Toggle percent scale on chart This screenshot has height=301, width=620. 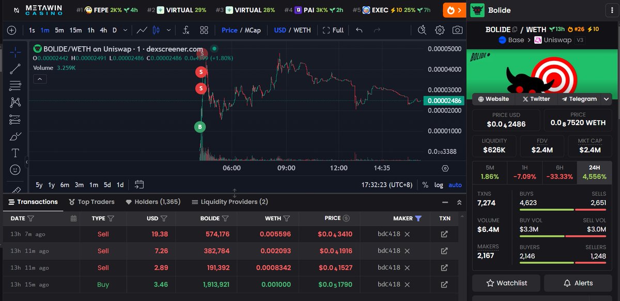(x=425, y=185)
